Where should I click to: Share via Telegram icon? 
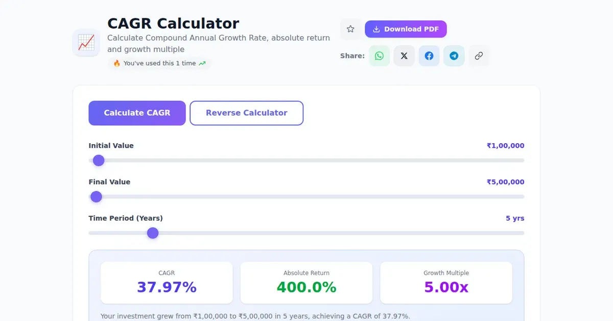click(454, 56)
